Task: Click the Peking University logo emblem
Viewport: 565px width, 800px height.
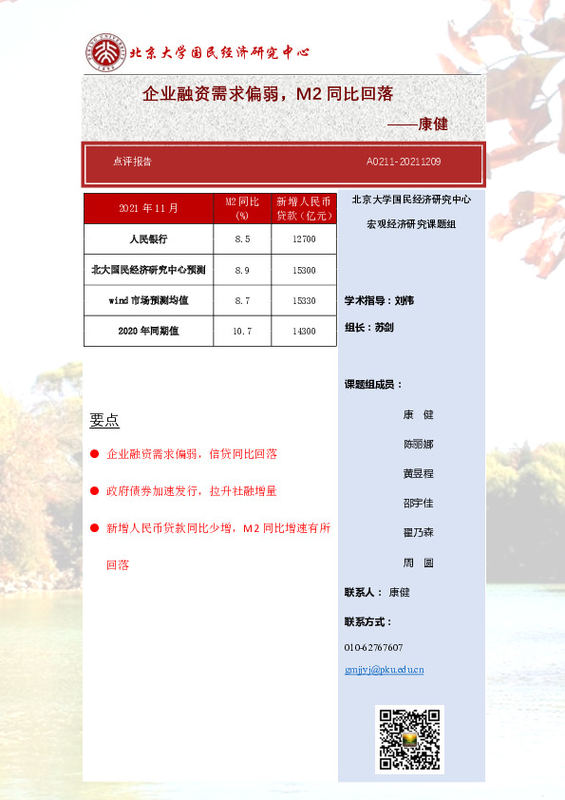Action: click(105, 52)
